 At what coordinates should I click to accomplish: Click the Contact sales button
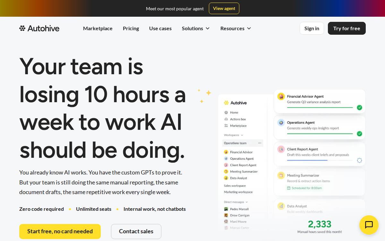(x=136, y=231)
